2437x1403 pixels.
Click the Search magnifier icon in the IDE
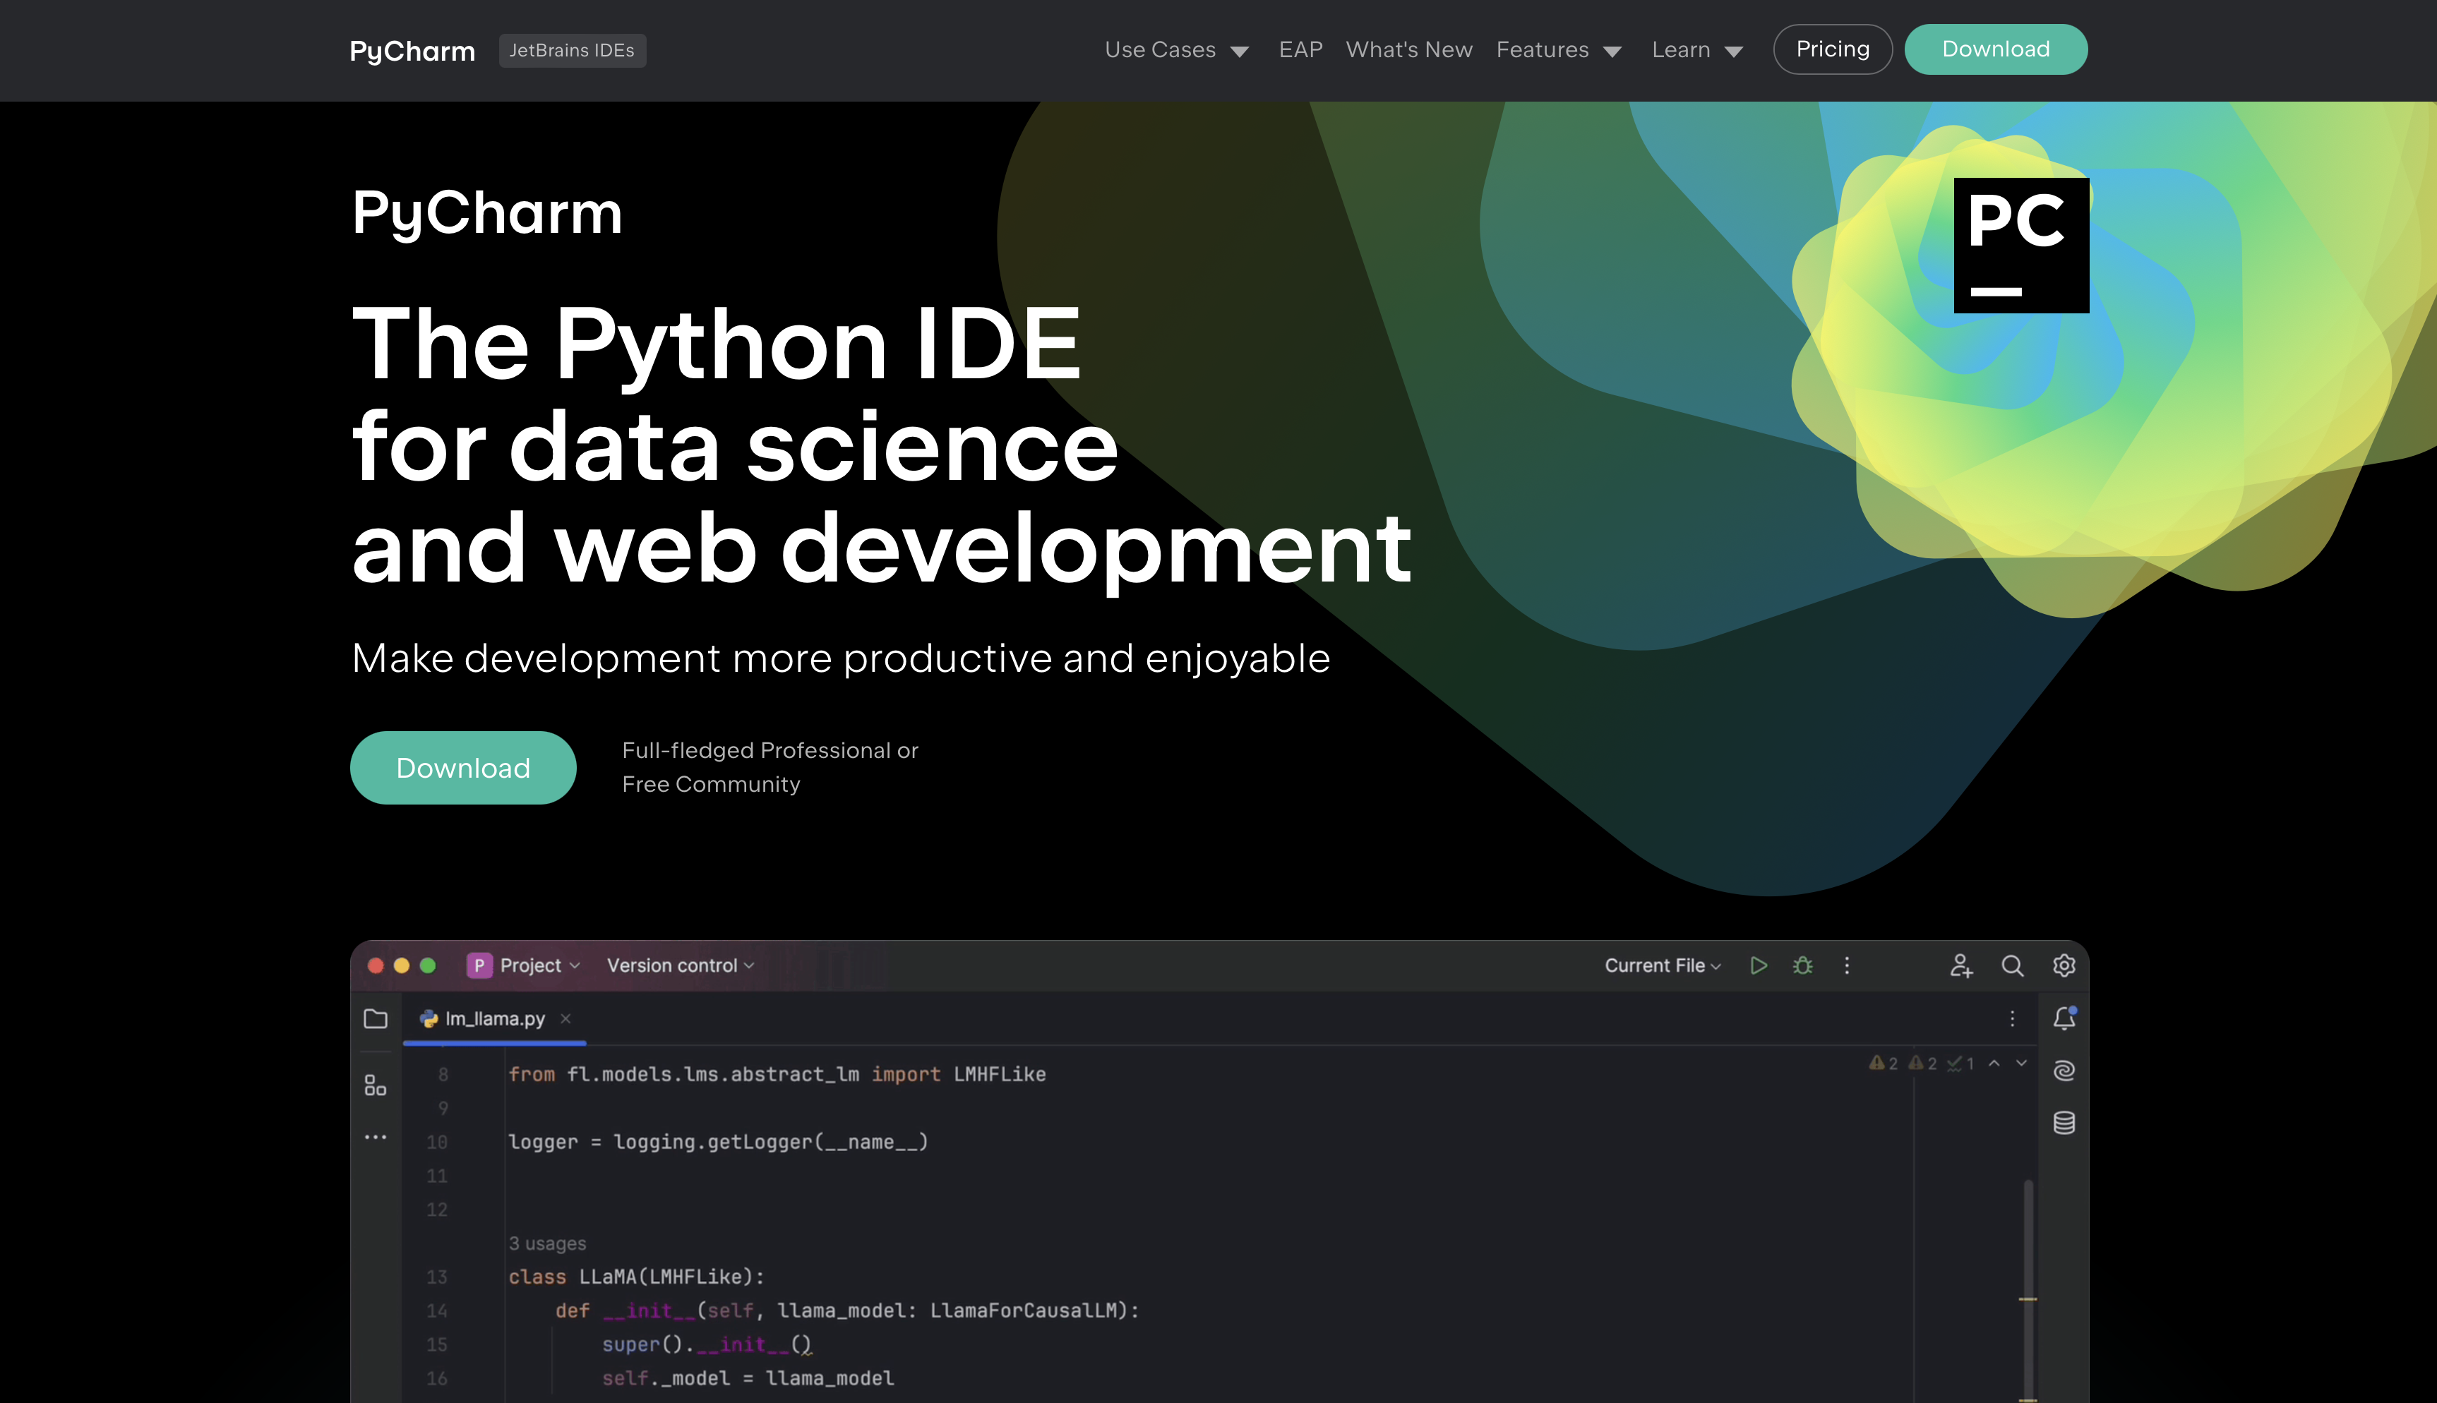point(2012,965)
